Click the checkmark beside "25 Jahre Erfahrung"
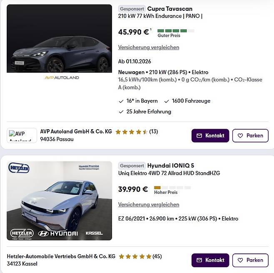 point(121,112)
